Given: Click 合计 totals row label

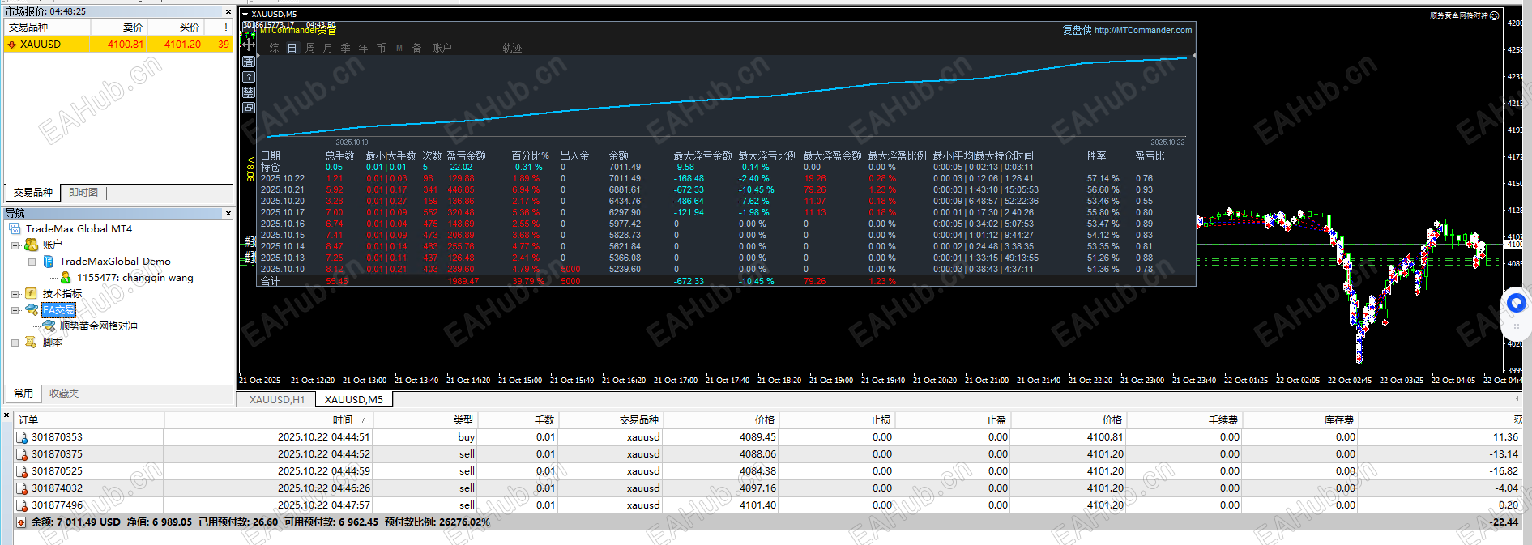Looking at the screenshot, I should (270, 282).
